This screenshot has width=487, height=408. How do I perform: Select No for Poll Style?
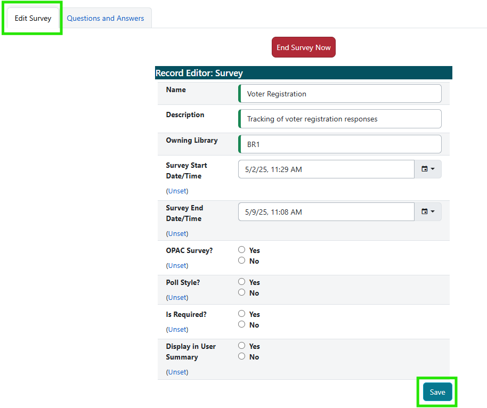click(x=241, y=292)
